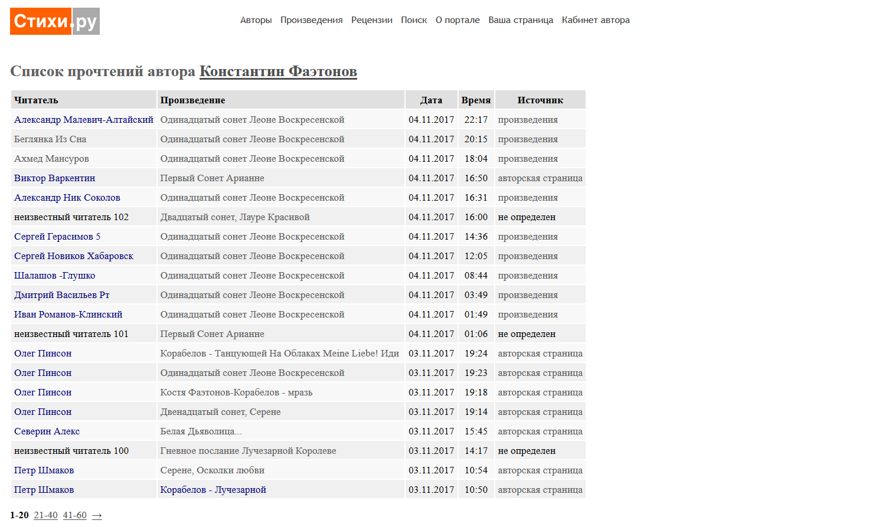The width and height of the screenshot is (895, 530).
Task: Open work Гневное послание Лучезарной Королеве
Action: coord(248,451)
